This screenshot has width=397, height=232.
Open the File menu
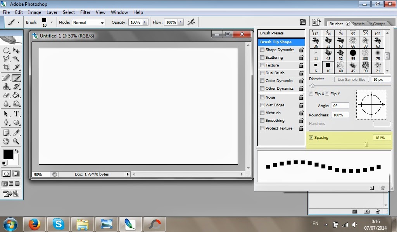tap(6, 12)
